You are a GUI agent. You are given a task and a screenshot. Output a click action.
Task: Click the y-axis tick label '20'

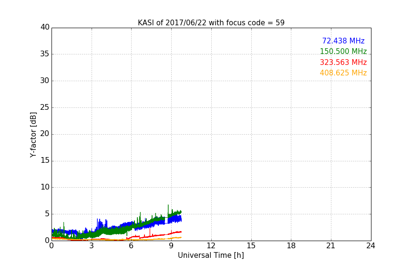[45, 134]
